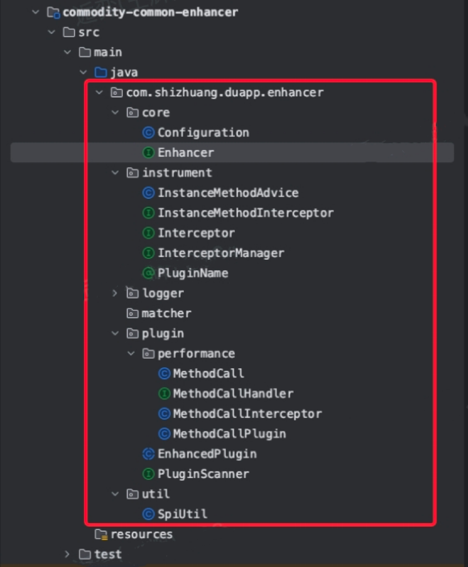This screenshot has height=567, width=468.
Task: Click the MethodCallHandler interface icon
Action: [163, 394]
